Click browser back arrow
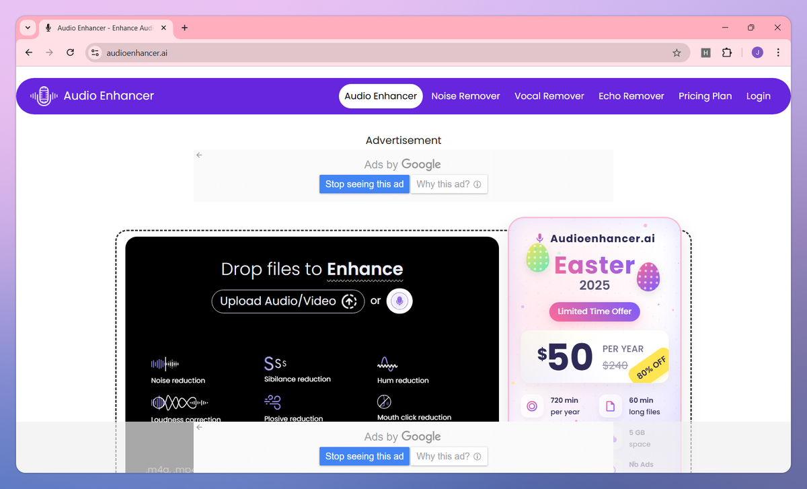Image resolution: width=807 pixels, height=489 pixels. 29,52
